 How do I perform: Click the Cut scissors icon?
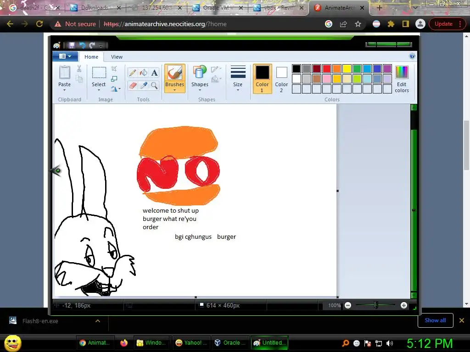pos(79,69)
